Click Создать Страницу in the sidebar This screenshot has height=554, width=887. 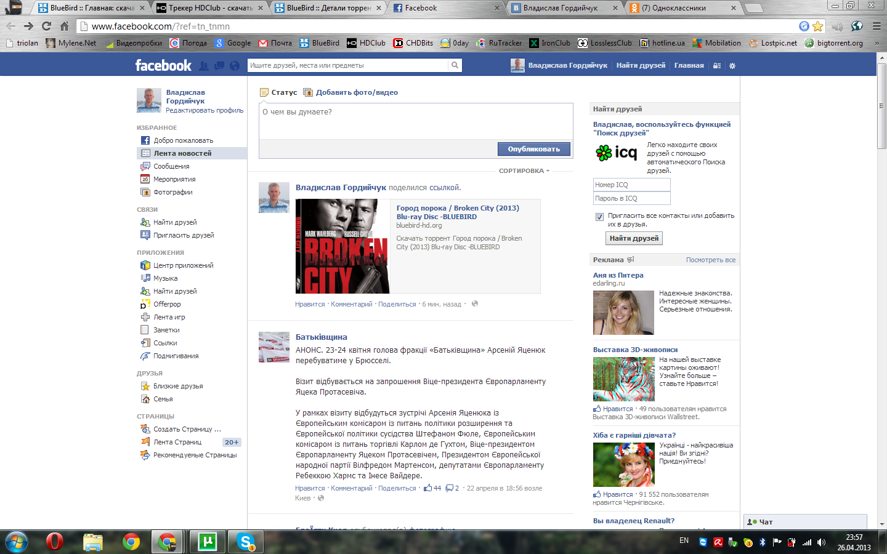(180, 429)
